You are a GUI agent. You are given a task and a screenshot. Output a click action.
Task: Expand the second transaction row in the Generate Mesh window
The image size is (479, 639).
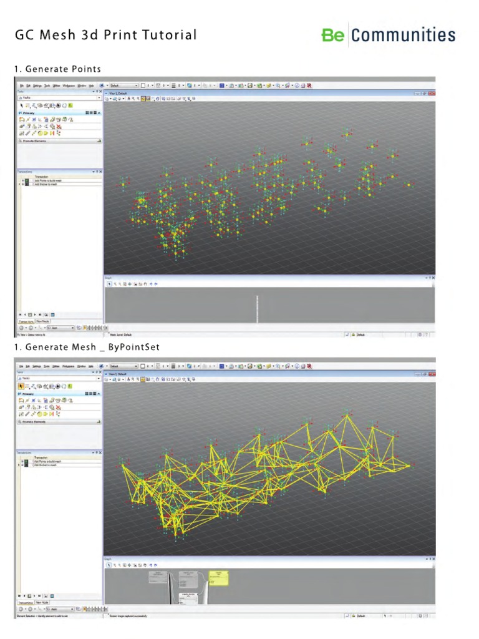point(23,465)
